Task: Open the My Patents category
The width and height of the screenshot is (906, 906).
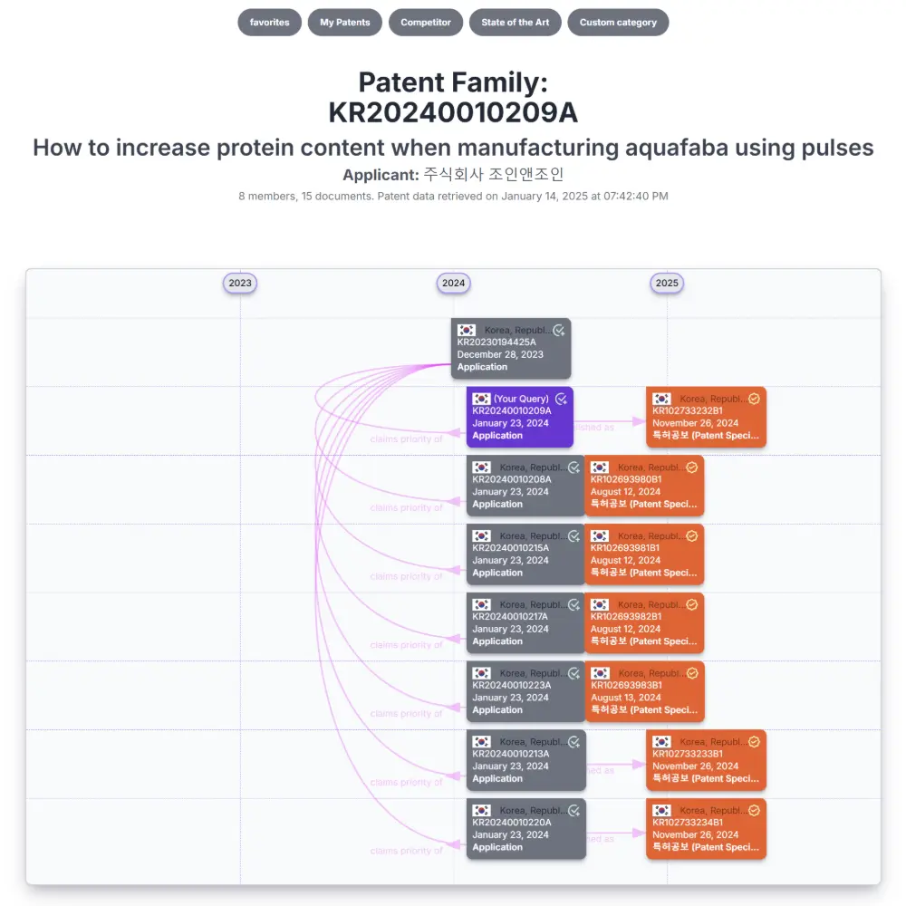Action: 344,23
